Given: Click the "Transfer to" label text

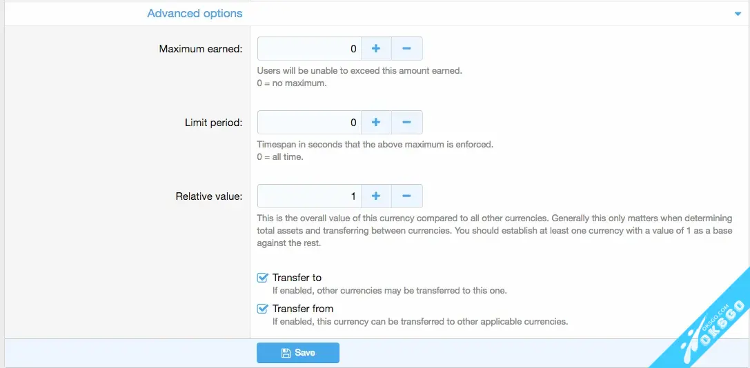Looking at the screenshot, I should [297, 278].
